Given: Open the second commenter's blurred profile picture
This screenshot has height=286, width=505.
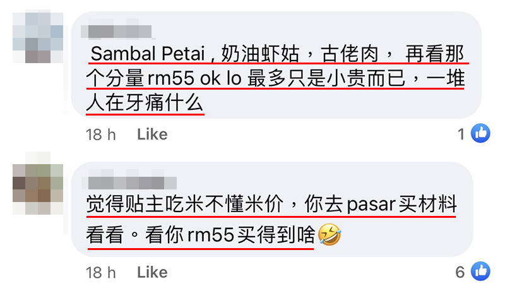Looking at the screenshot, I should coord(38,183).
